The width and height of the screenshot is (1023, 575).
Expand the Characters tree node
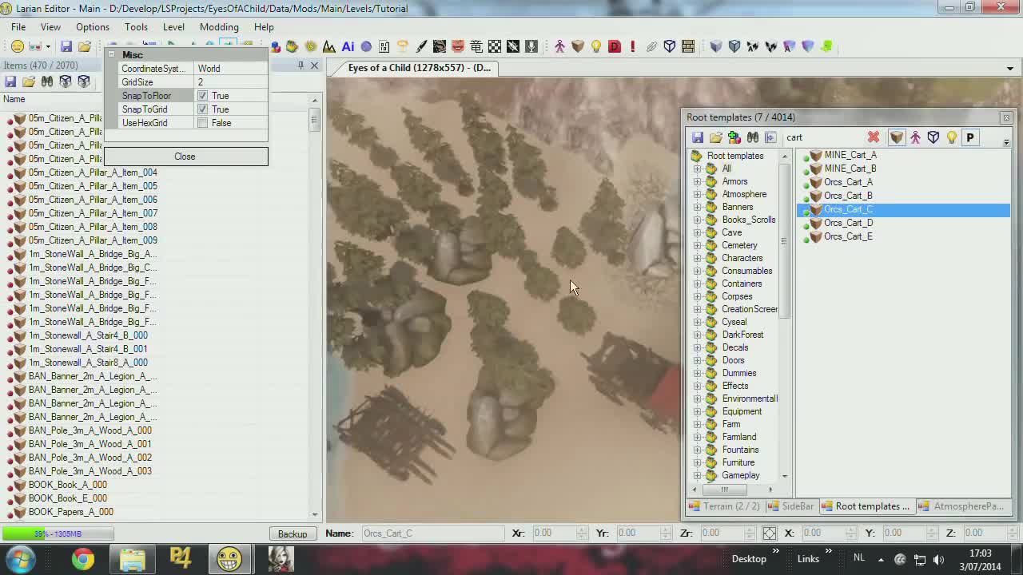pyautogui.click(x=697, y=258)
